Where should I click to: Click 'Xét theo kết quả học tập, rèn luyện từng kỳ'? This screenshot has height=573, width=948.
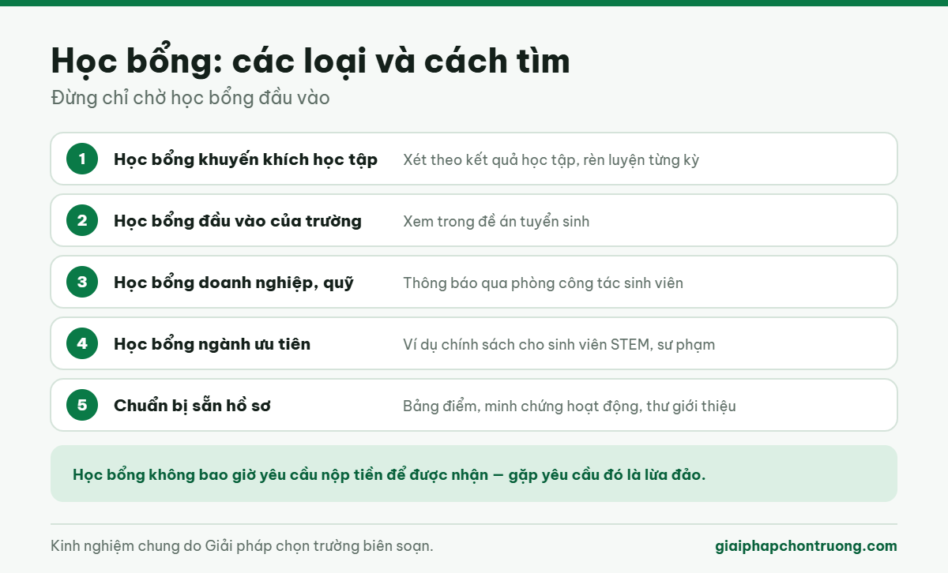click(x=551, y=160)
